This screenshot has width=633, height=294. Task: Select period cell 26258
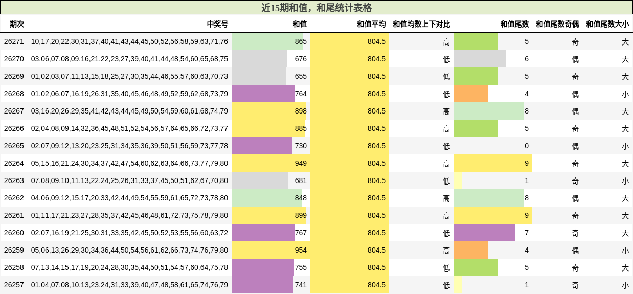14,267
